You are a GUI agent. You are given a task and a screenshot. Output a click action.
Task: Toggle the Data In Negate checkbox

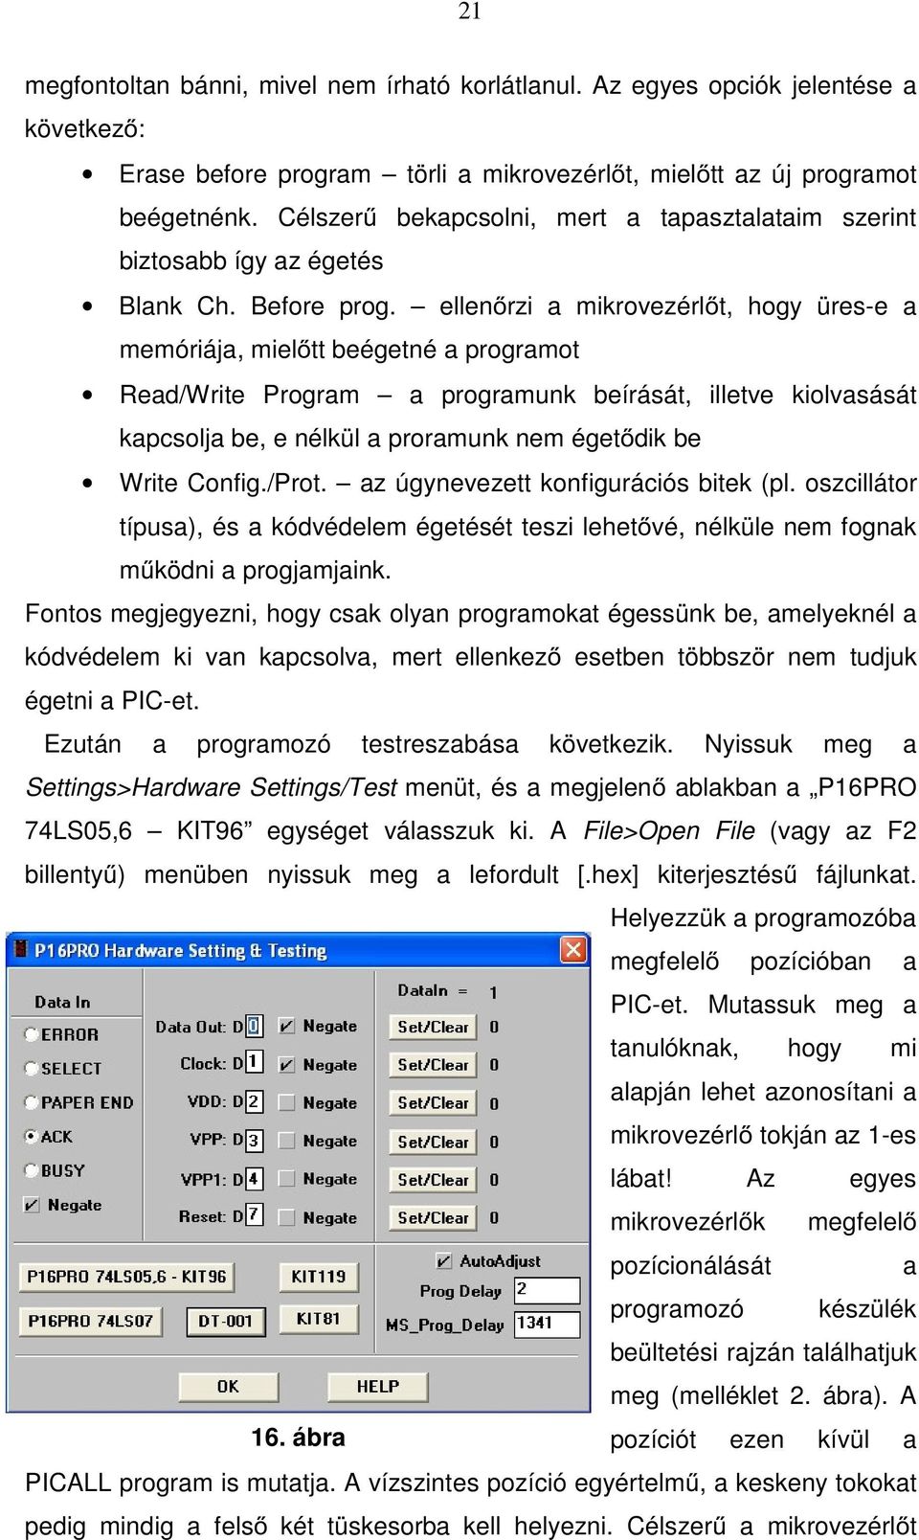32,1205
